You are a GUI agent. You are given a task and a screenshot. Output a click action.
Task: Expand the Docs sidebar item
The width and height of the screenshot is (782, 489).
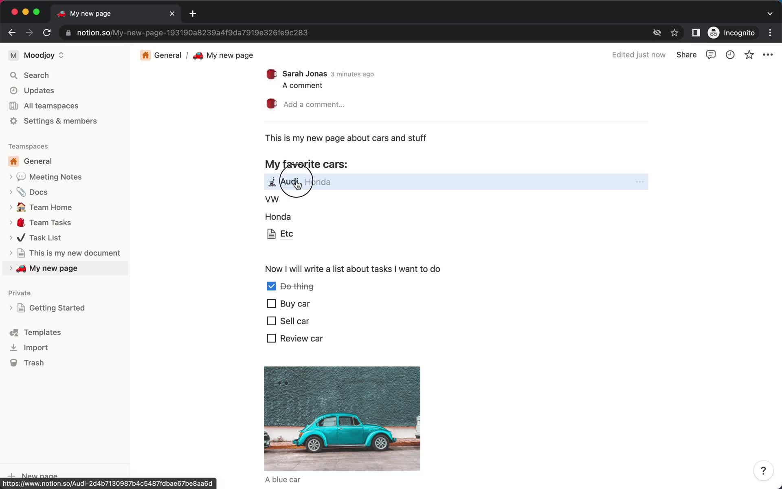pyautogui.click(x=11, y=192)
